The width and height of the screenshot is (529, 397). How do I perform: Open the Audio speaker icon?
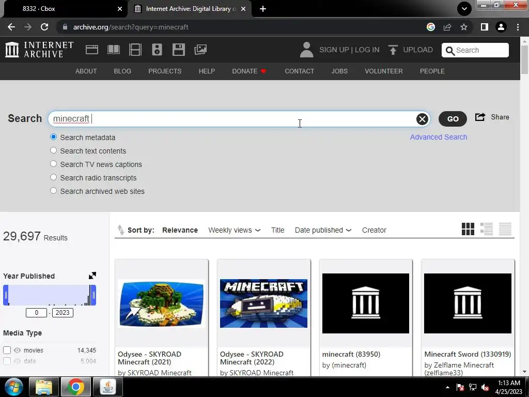click(157, 50)
